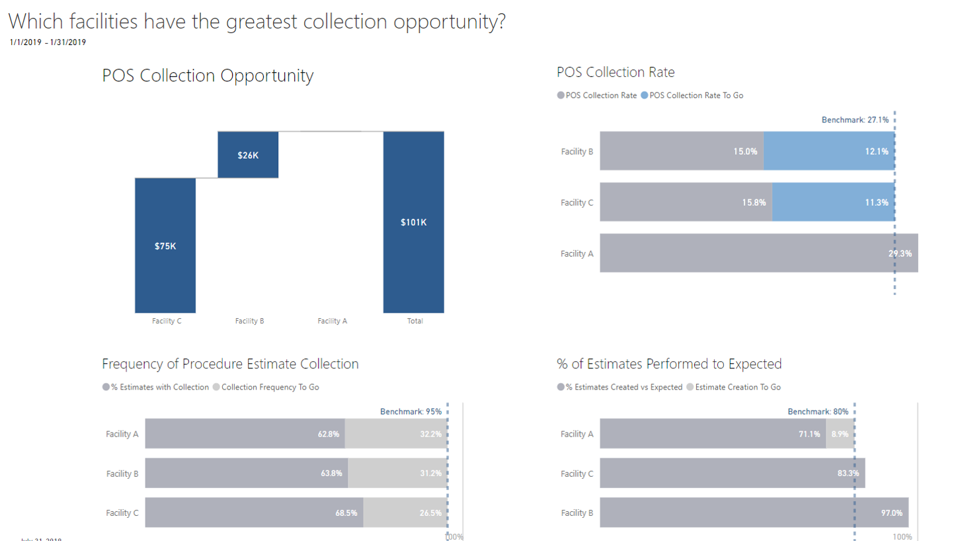Click the % Estimates Created vs Expected legend dot
Viewport: 954px width, 541px height.
[x=561, y=387]
